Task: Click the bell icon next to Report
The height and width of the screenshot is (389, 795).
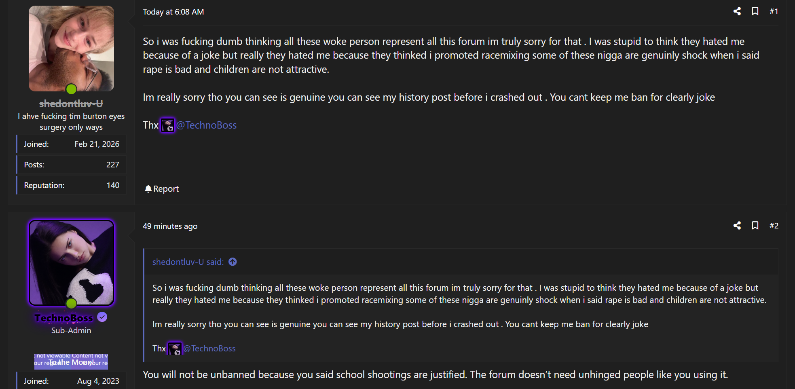Action: coord(148,189)
